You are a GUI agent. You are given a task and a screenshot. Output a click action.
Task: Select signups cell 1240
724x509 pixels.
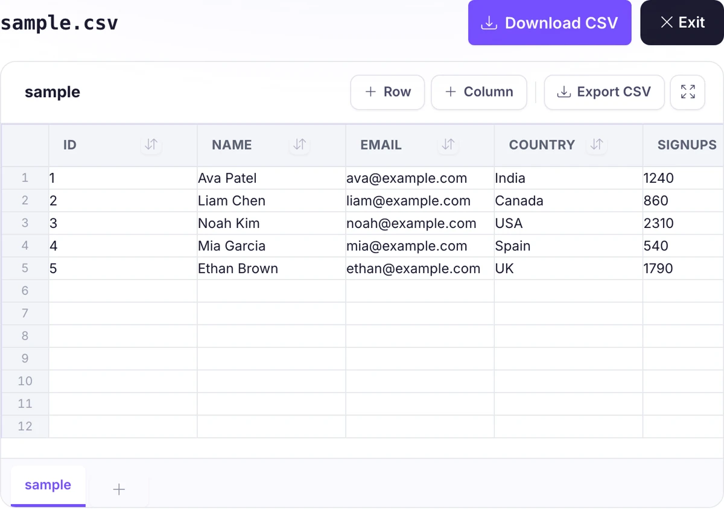[x=684, y=178]
